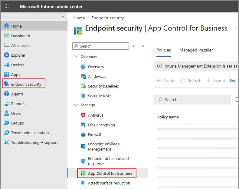This screenshot has height=189, width=239.
Task: Click the Create policy button
Action: (166, 81)
